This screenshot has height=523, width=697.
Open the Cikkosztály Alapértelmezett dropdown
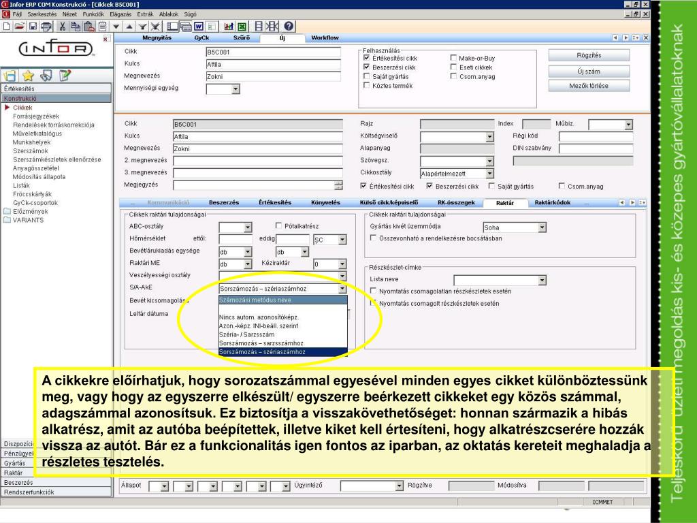click(489, 174)
